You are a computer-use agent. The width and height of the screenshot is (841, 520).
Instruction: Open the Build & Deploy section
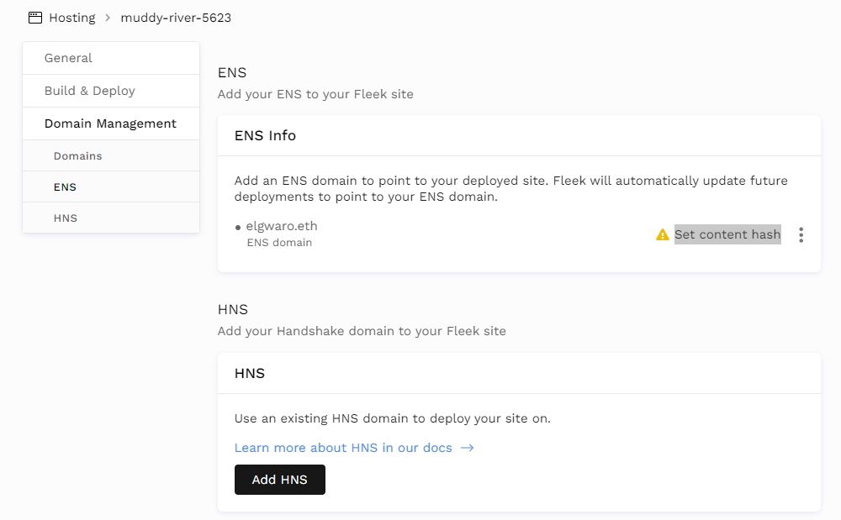click(89, 91)
